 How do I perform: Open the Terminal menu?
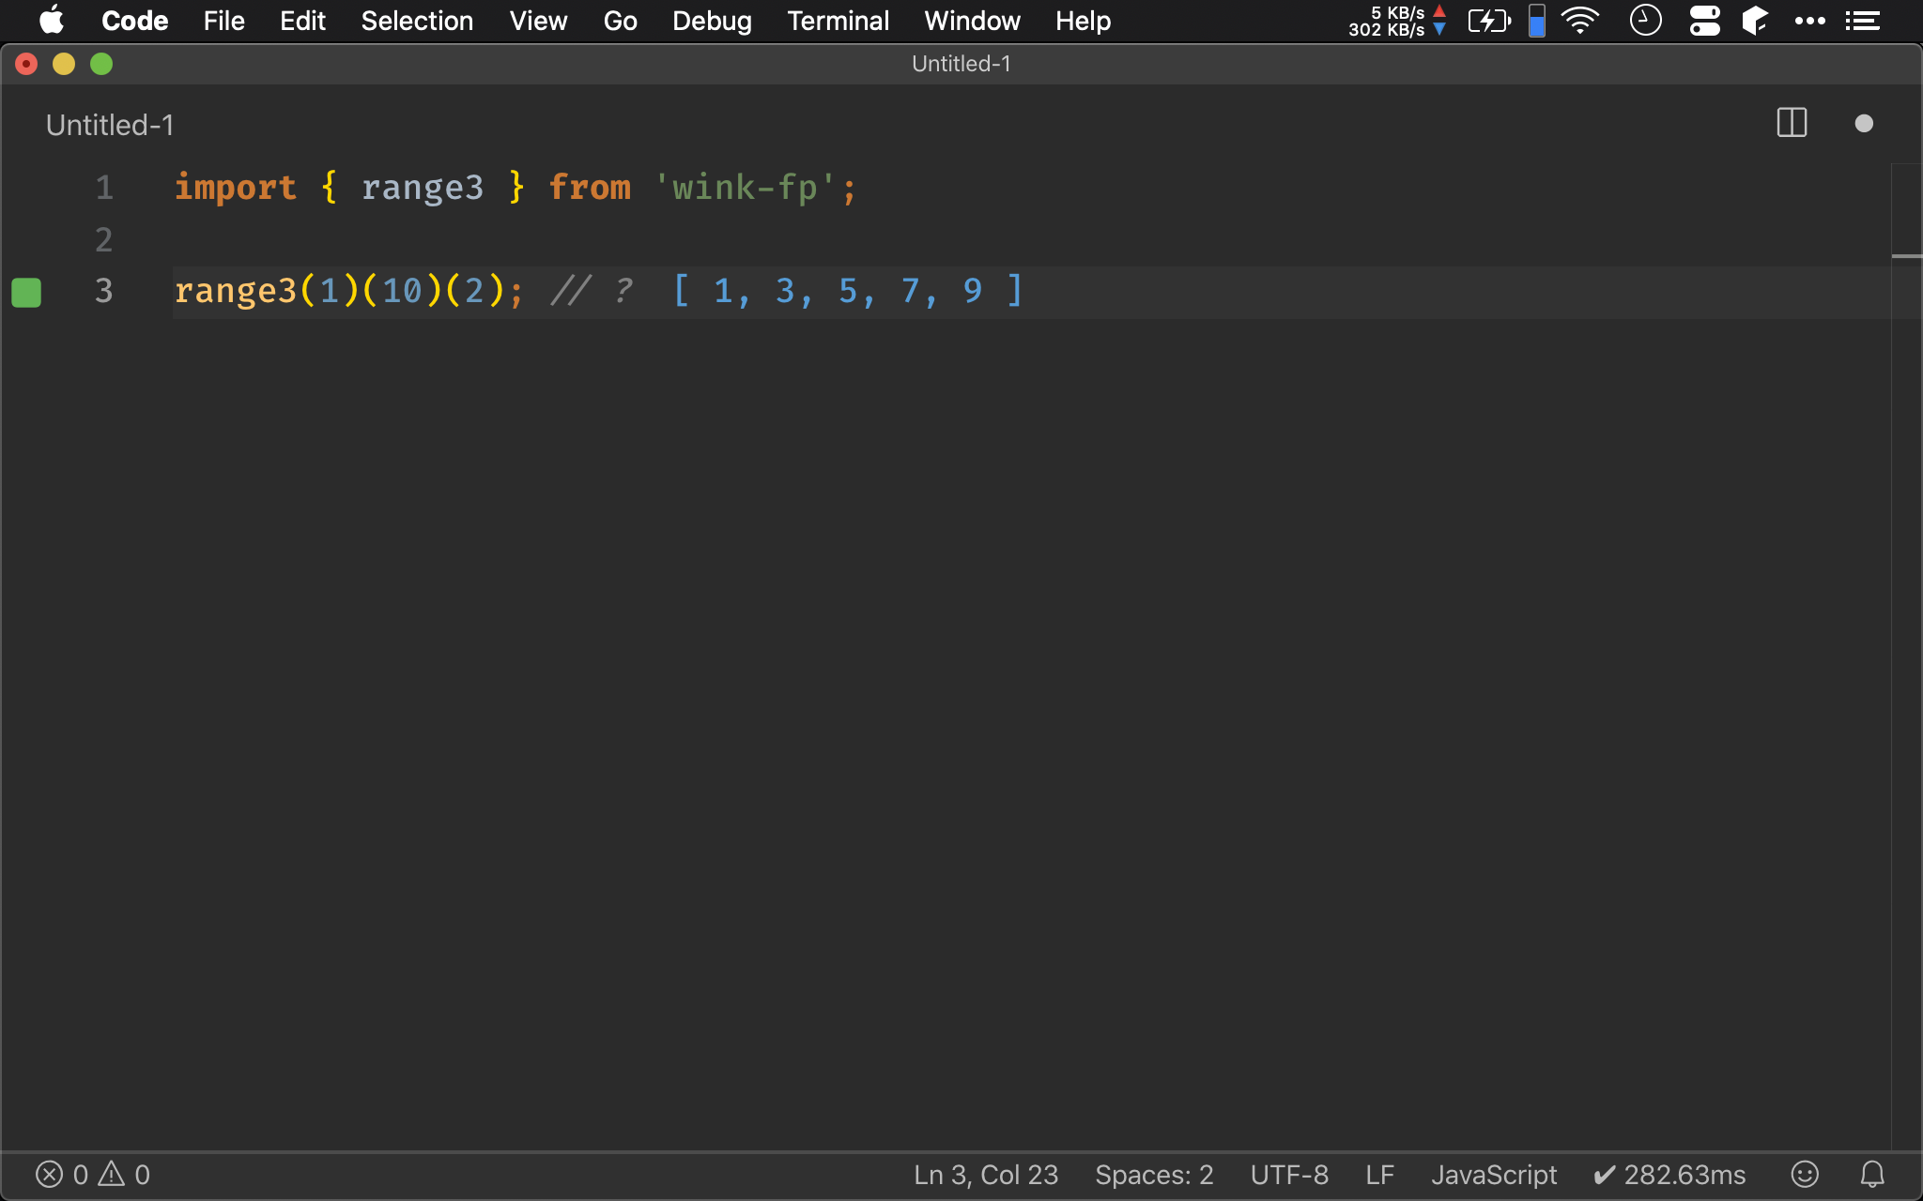838,21
